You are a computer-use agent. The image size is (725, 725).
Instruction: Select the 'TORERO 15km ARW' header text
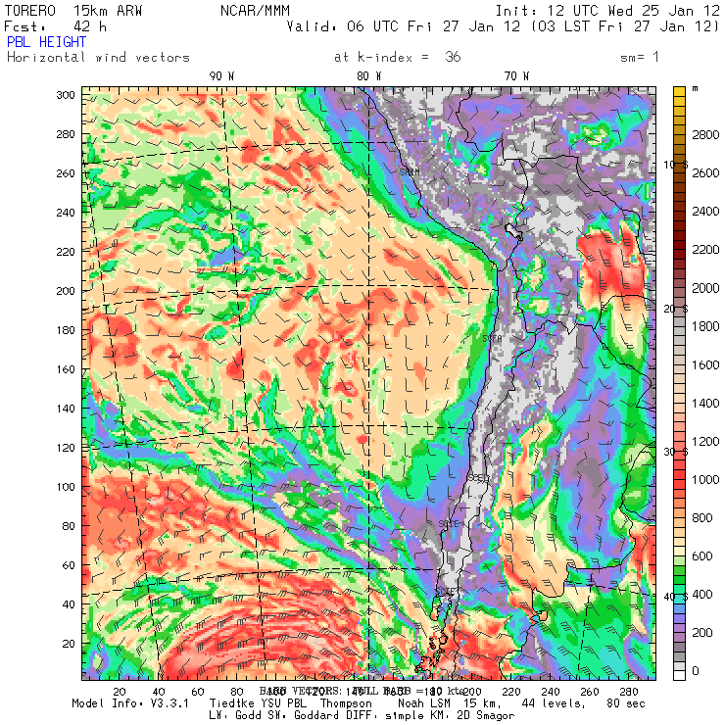(73, 11)
